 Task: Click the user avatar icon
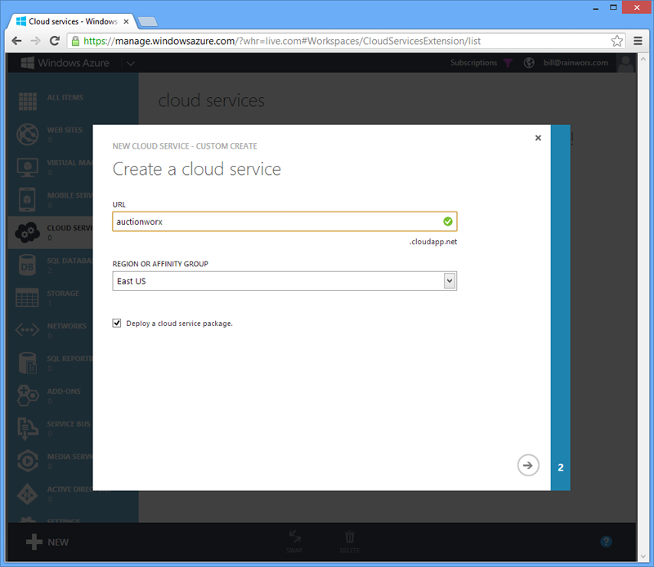[625, 64]
